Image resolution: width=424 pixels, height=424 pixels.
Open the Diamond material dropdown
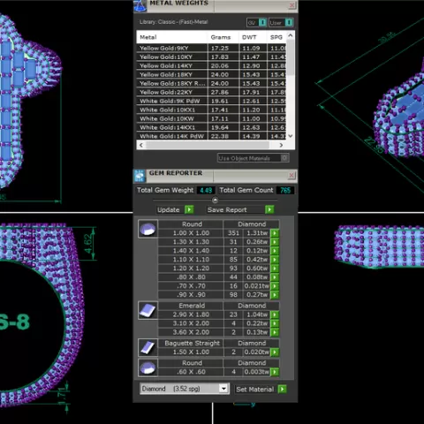(223, 389)
